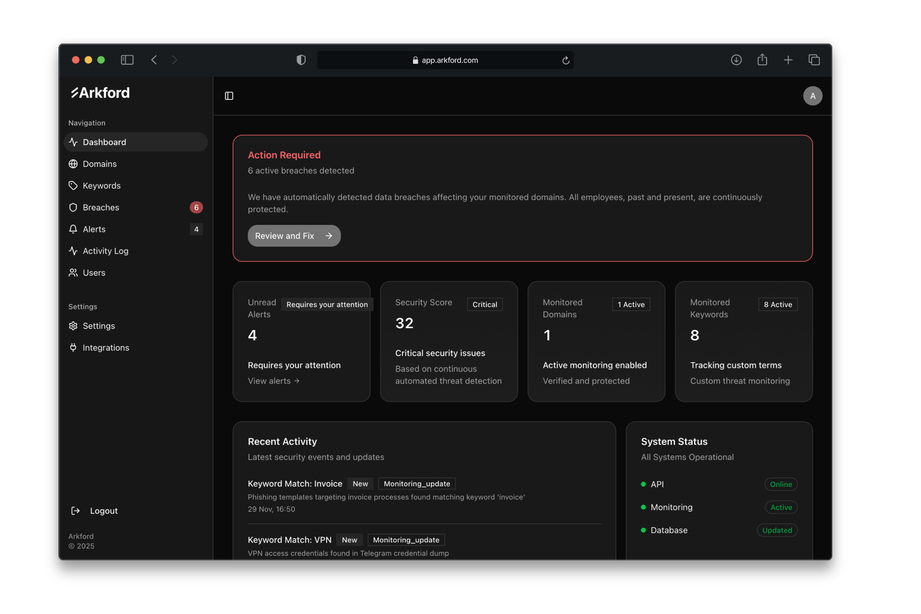Expand Review and Fix with the arrow

coord(329,236)
